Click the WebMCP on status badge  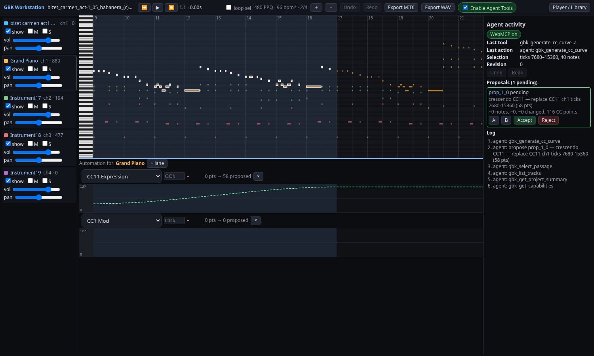click(504, 34)
